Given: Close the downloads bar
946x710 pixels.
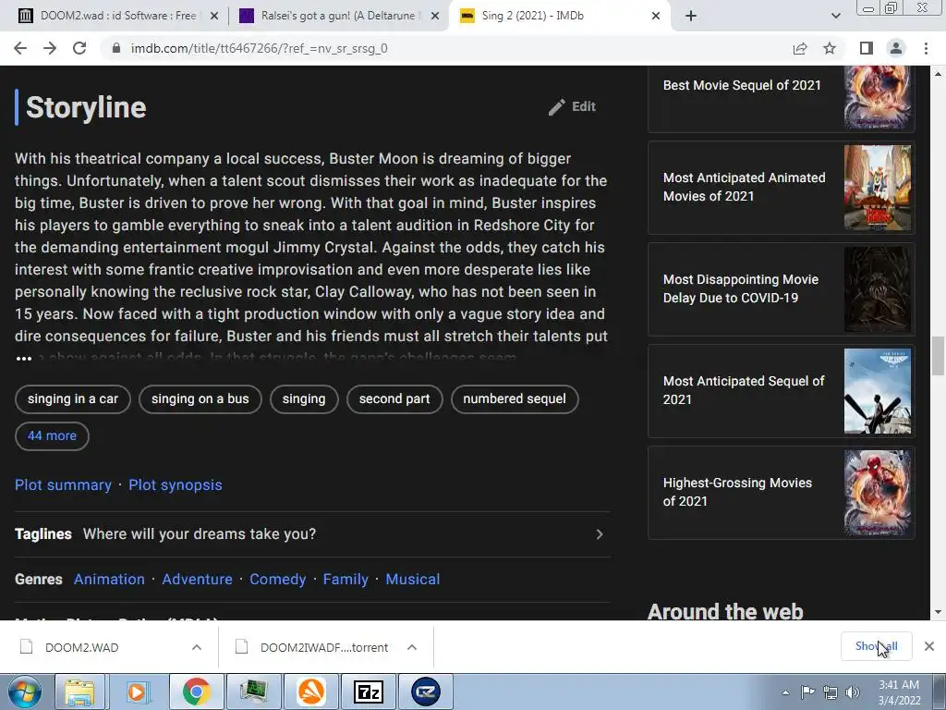Looking at the screenshot, I should coord(929,646).
